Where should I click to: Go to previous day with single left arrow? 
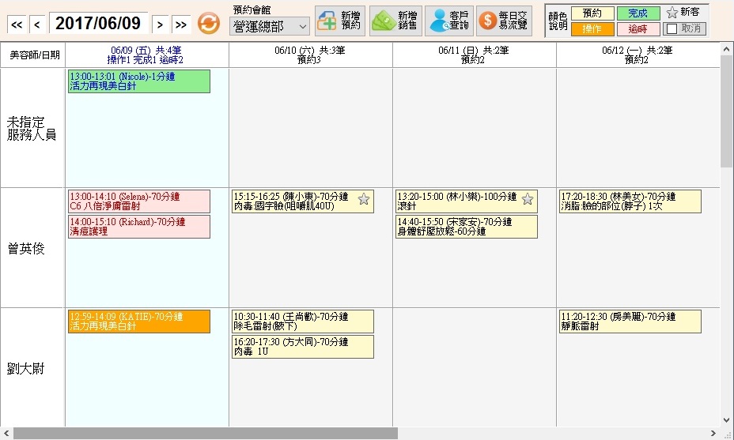click(x=36, y=24)
